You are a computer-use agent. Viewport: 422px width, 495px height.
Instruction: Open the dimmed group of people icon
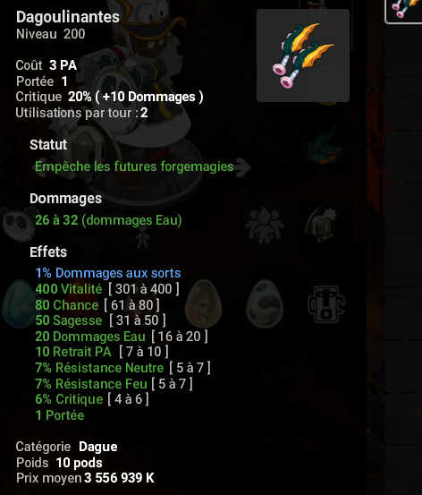tap(265, 225)
